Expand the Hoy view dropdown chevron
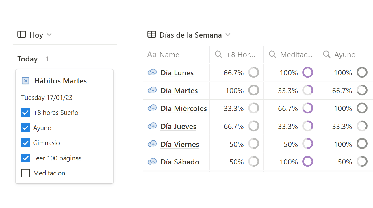 [x=49, y=35]
